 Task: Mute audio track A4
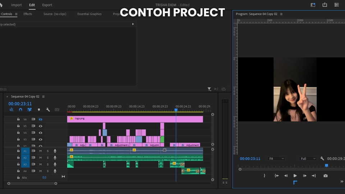tap(41, 171)
